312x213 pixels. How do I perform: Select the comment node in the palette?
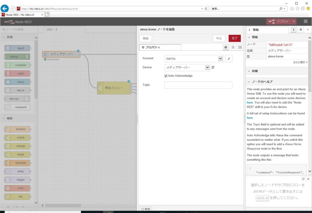(x=17, y=107)
